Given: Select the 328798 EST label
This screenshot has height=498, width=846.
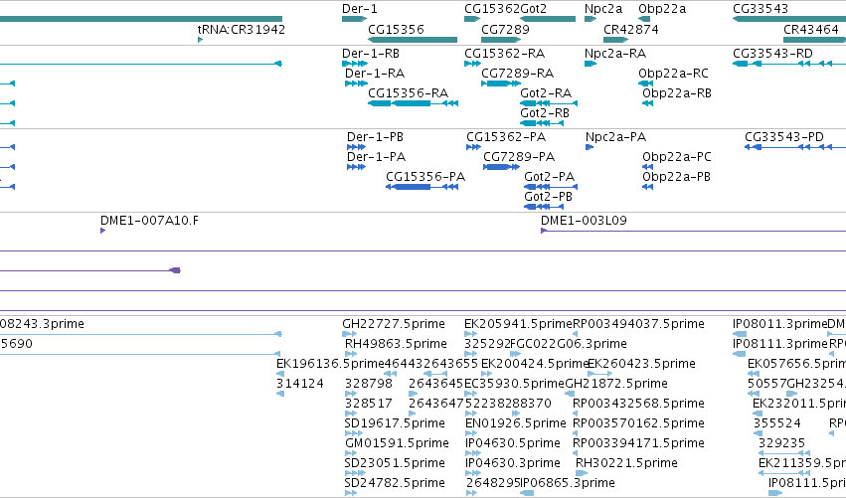Looking at the screenshot, I should point(369,384).
